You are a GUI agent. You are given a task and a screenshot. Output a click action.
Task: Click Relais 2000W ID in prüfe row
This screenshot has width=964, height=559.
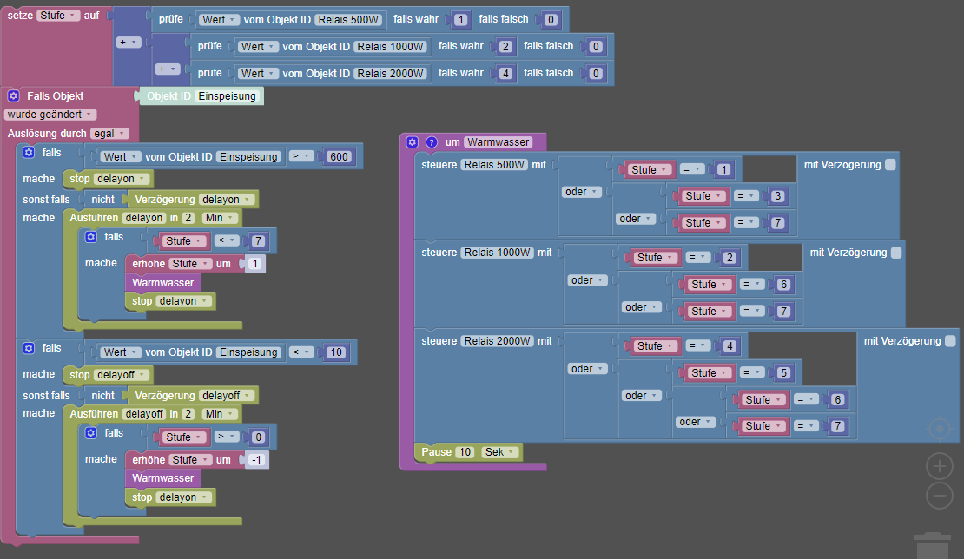pyautogui.click(x=391, y=73)
